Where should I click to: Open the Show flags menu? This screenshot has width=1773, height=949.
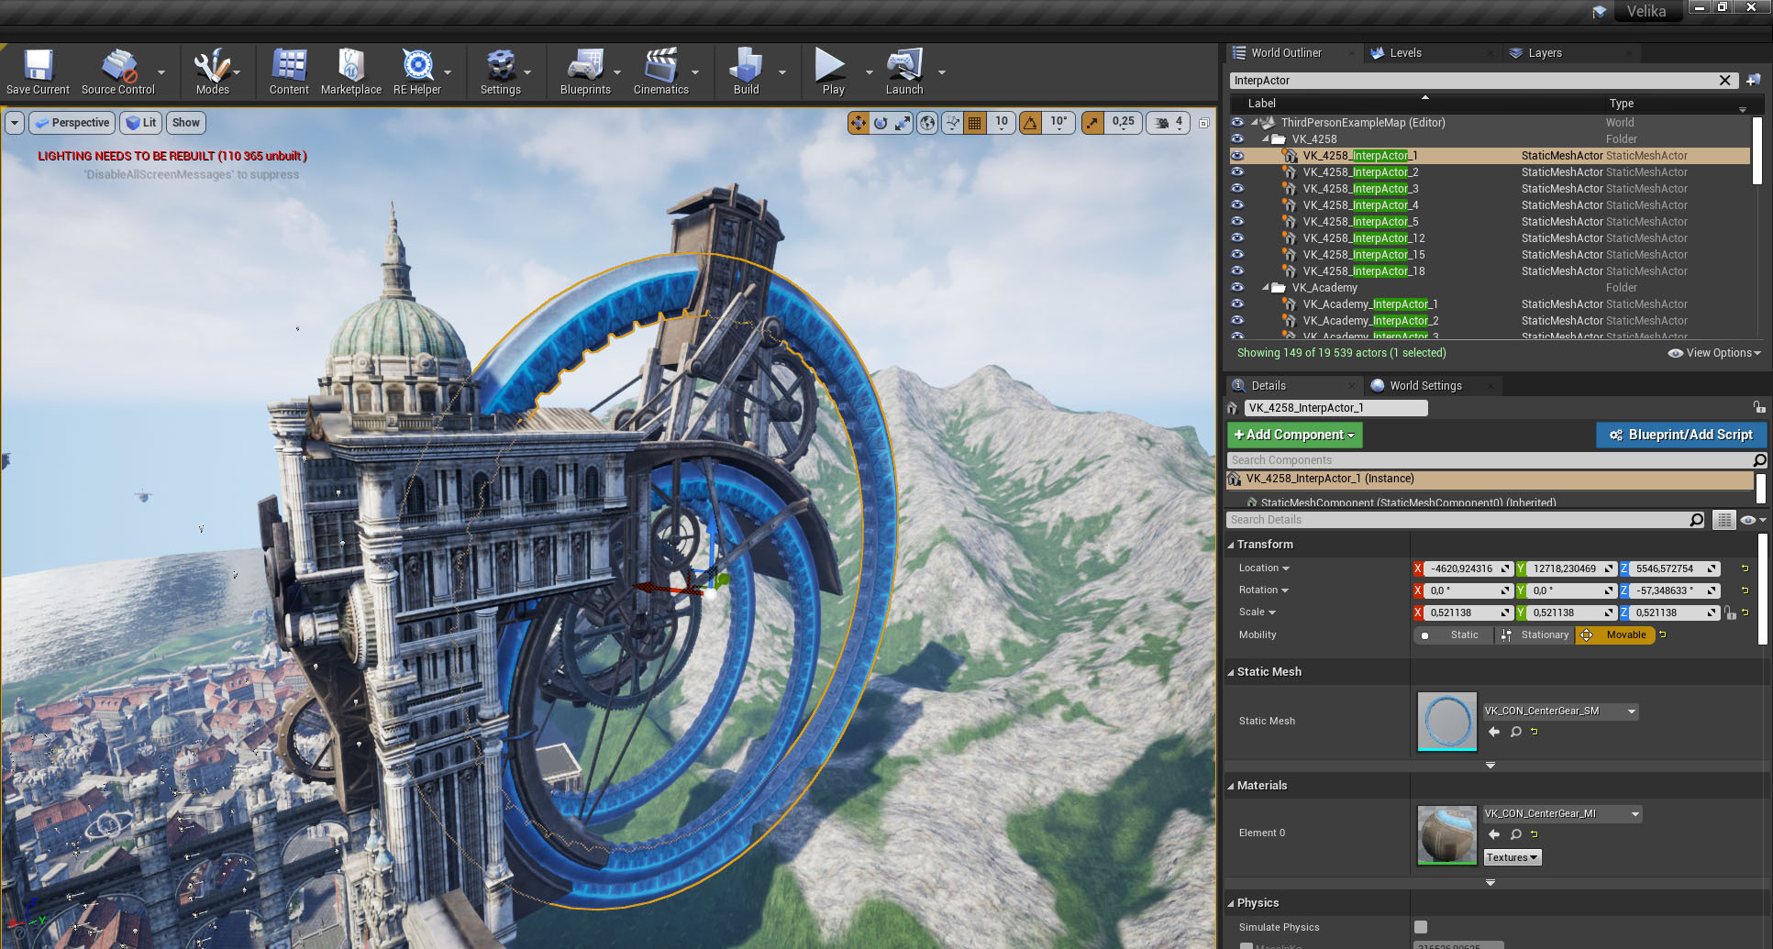[x=185, y=123]
